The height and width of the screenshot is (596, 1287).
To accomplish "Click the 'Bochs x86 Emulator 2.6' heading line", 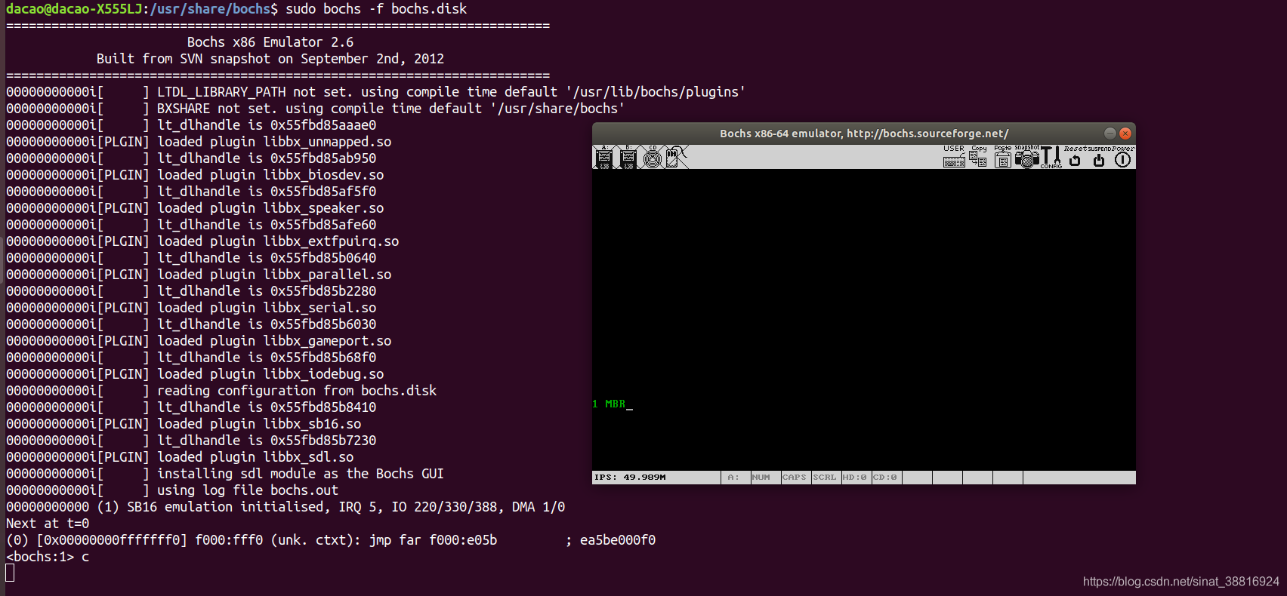I will point(270,42).
